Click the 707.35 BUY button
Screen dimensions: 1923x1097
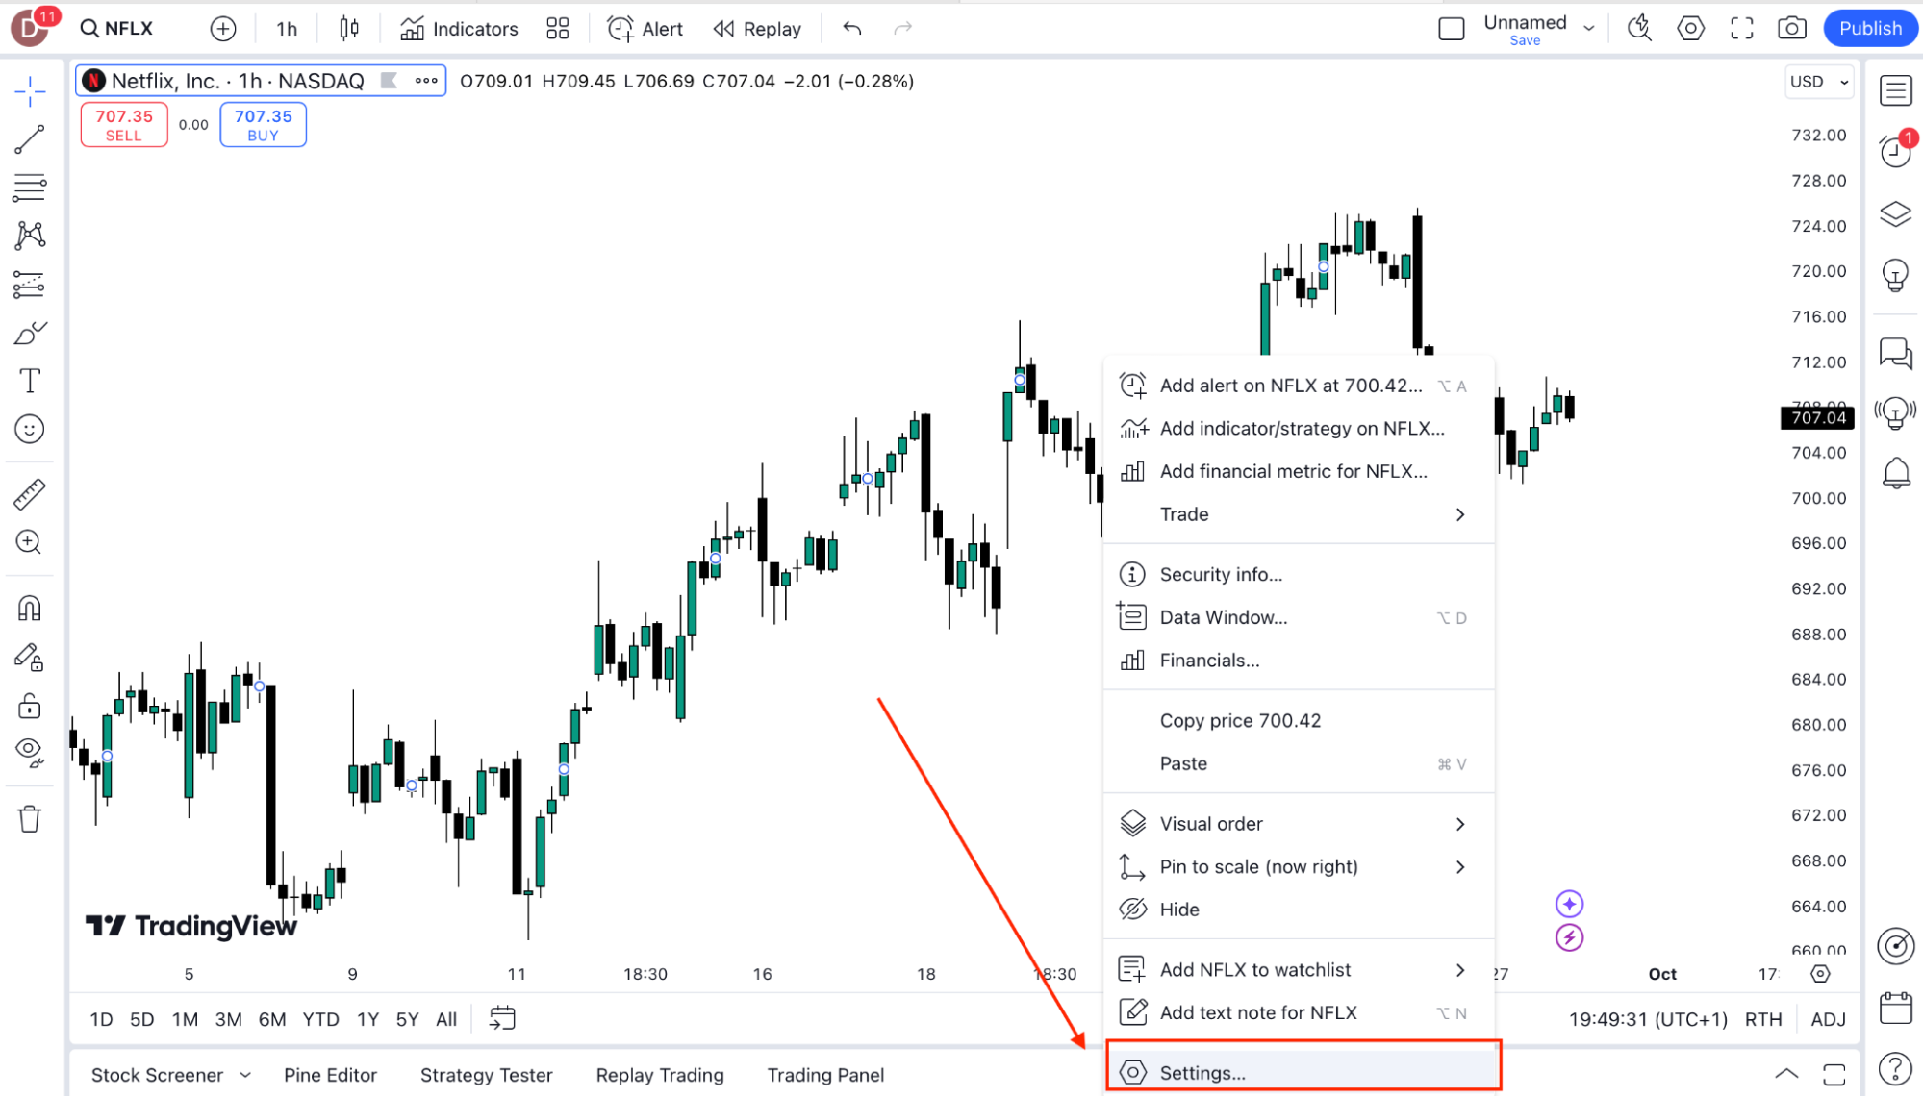[x=263, y=125]
